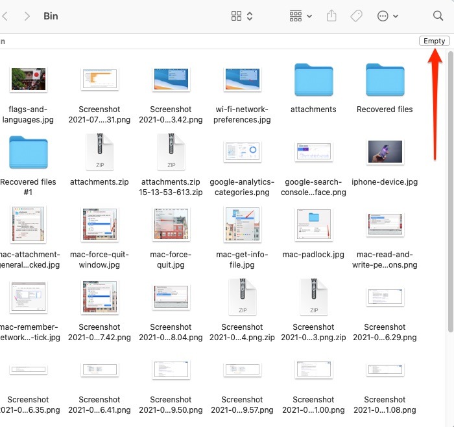Click the Bin window title
454x427 pixels.
pyautogui.click(x=51, y=16)
